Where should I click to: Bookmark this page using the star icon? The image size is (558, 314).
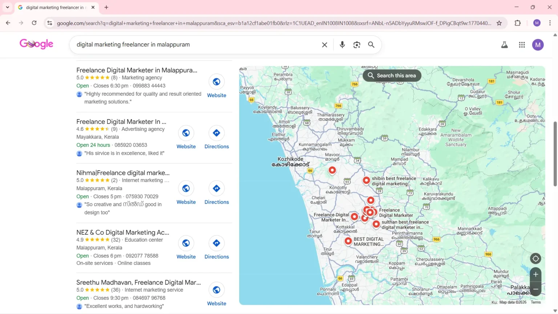(500, 23)
